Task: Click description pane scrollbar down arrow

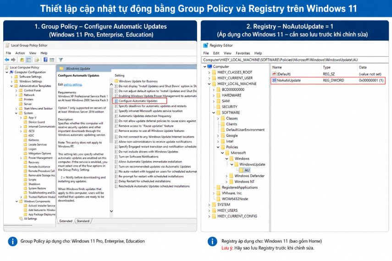Action: pyautogui.click(x=111, y=211)
